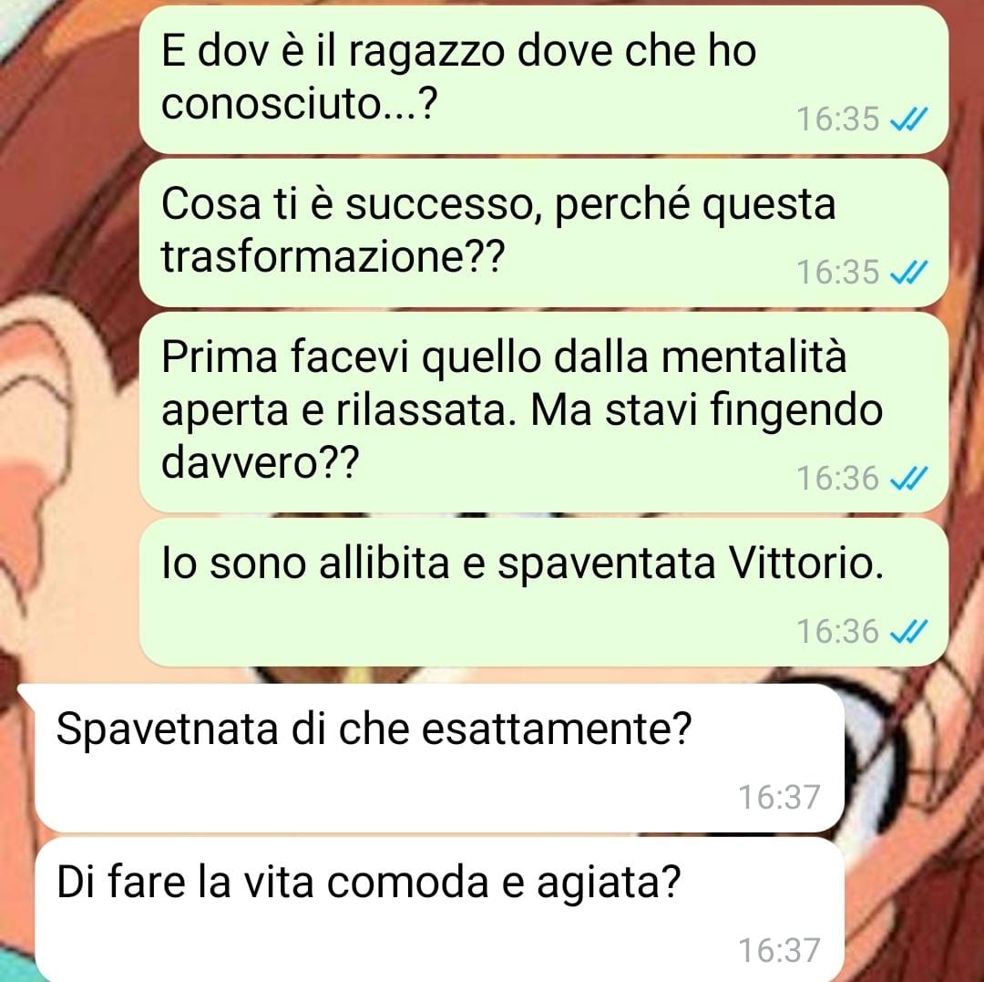Select message 'E dov è il ragazzo'
The width and height of the screenshot is (984, 982).
pos(543,79)
